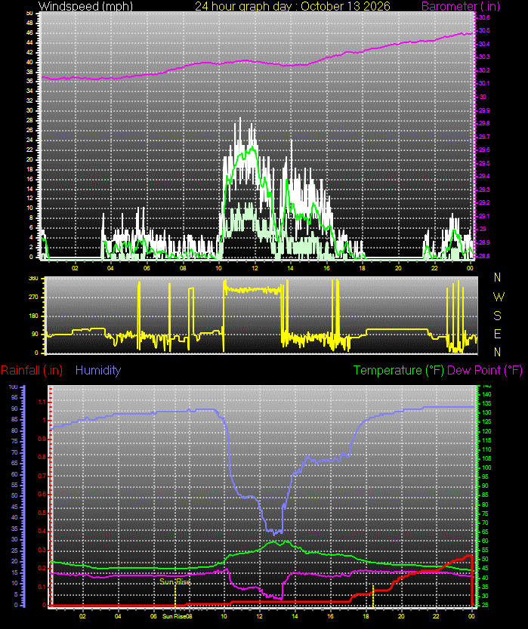Click the '22' hour label on lower graph
The height and width of the screenshot is (629, 528).
(436, 615)
